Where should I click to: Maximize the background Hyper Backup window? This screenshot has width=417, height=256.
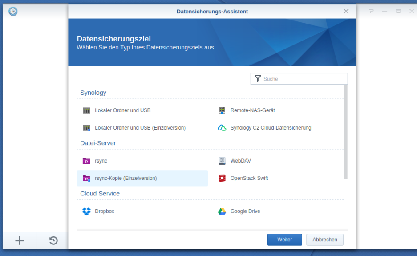click(398, 11)
